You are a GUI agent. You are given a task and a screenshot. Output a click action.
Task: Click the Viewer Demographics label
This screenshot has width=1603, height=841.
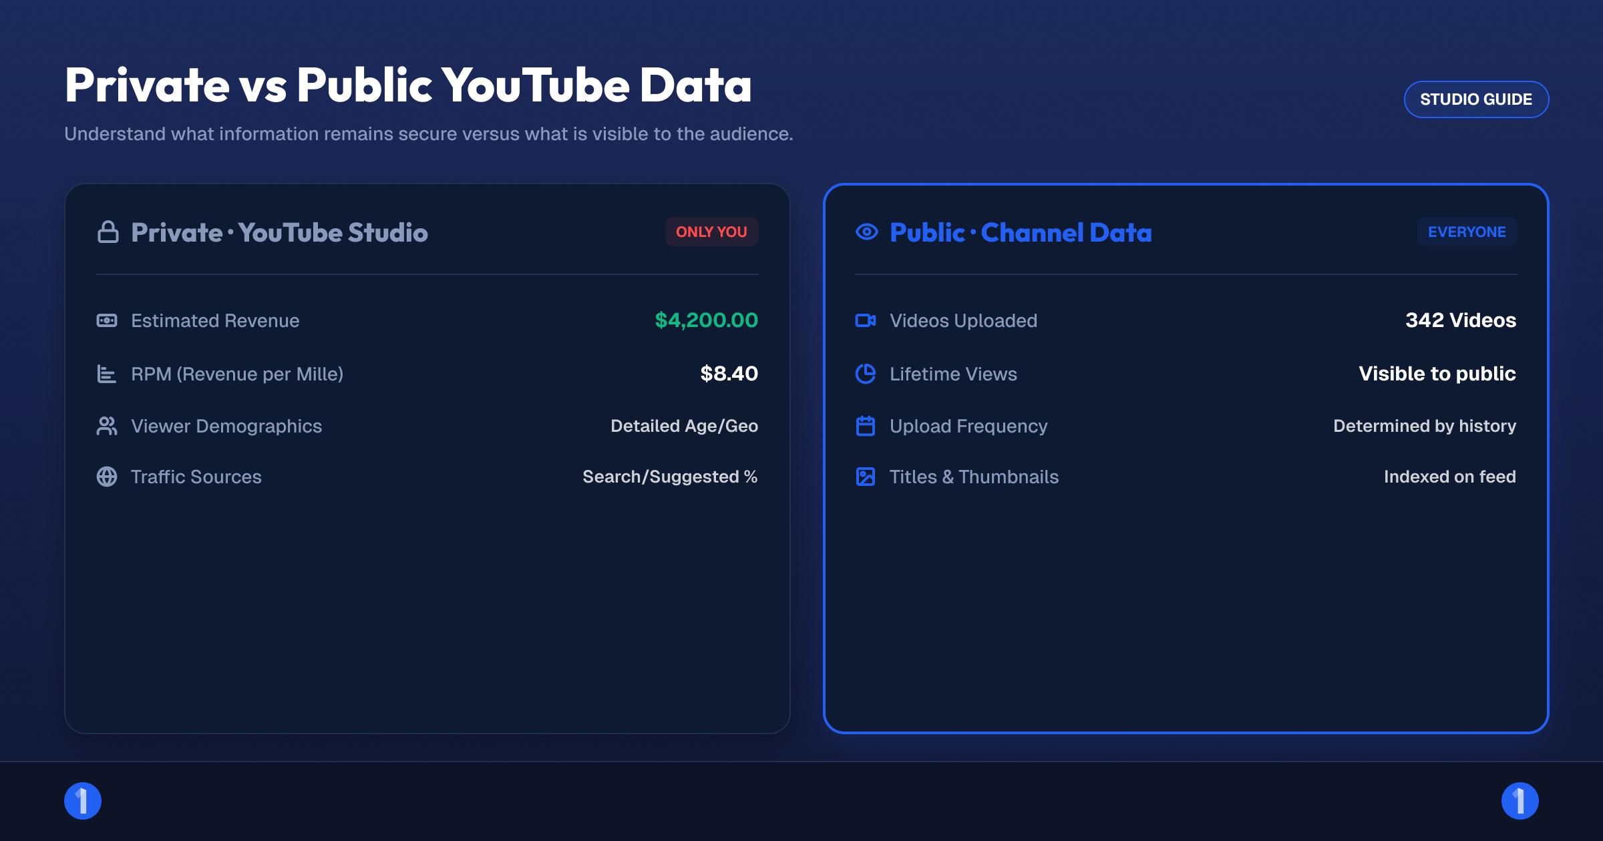226,426
